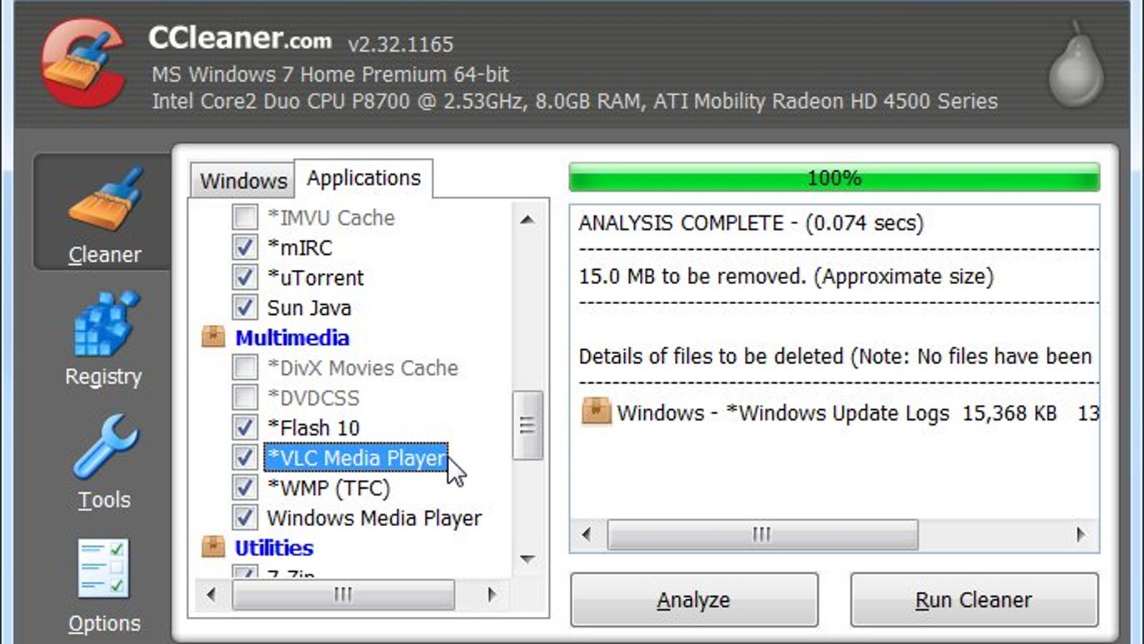
Task: Click the Analyze button
Action: coord(694,600)
